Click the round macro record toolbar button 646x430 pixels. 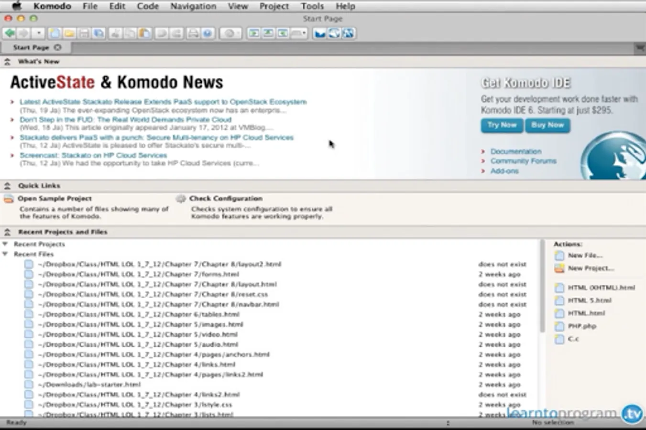coord(230,33)
